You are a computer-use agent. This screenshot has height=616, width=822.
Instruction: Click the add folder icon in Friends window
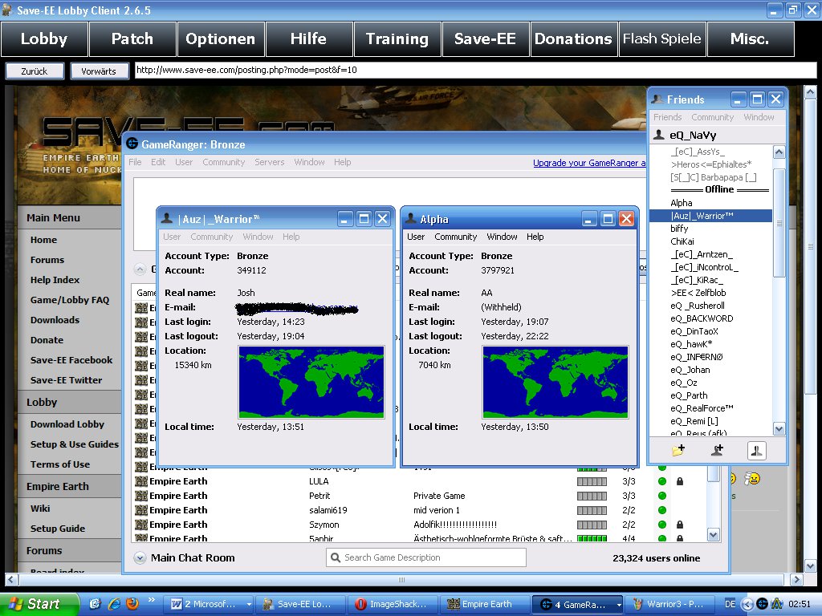tap(678, 451)
